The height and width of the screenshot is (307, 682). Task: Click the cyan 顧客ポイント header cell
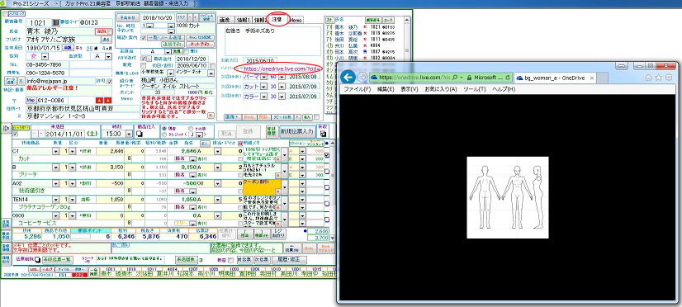[x=91, y=231]
